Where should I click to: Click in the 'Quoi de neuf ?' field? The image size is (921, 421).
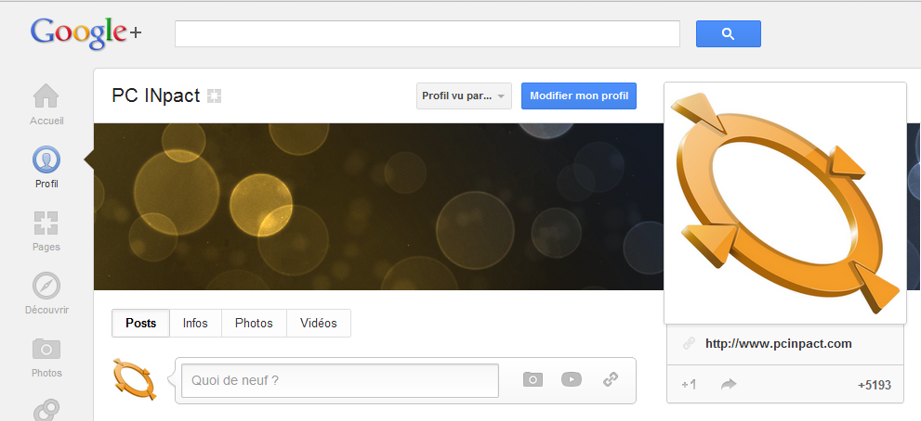click(339, 380)
